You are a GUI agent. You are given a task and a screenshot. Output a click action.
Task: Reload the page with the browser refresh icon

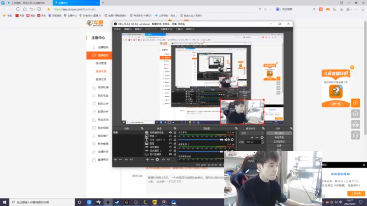click(18, 9)
